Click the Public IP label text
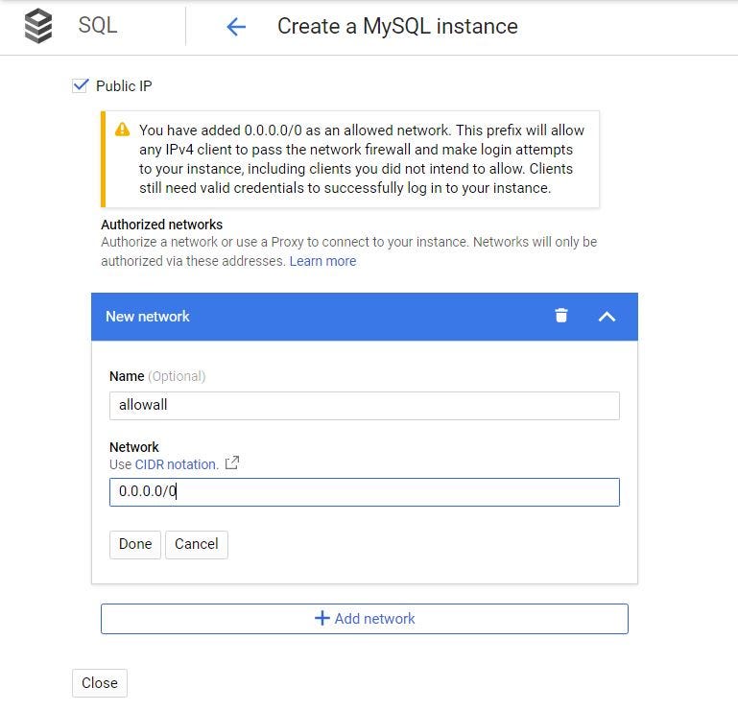738x711 pixels. (x=124, y=86)
